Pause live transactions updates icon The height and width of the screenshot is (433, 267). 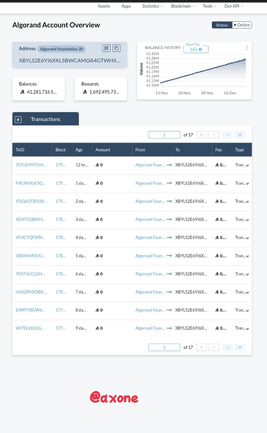[x=18, y=119]
